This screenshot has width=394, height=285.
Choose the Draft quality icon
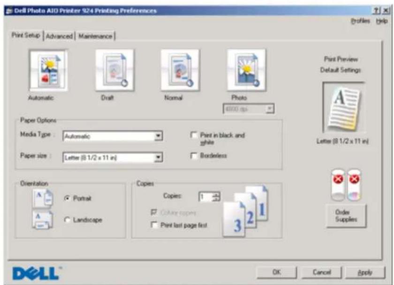(114, 70)
